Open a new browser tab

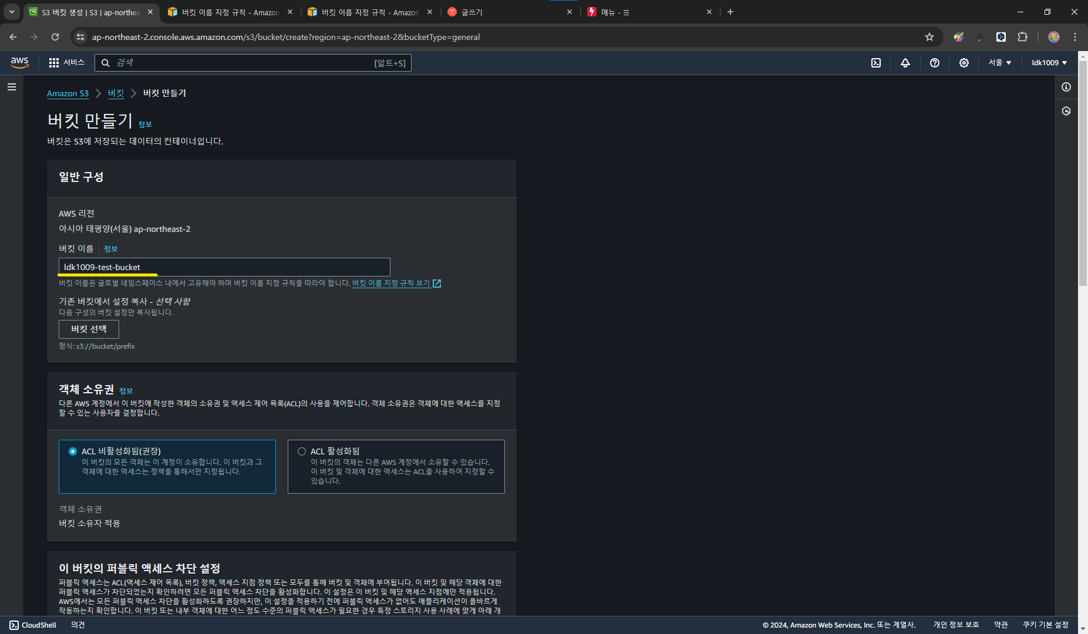pos(730,12)
